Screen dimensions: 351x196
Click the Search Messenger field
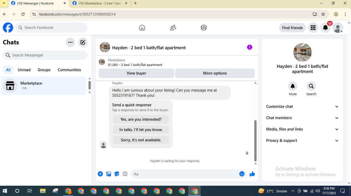[x=45, y=55]
